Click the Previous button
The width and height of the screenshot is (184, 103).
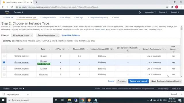(x=121, y=81)
